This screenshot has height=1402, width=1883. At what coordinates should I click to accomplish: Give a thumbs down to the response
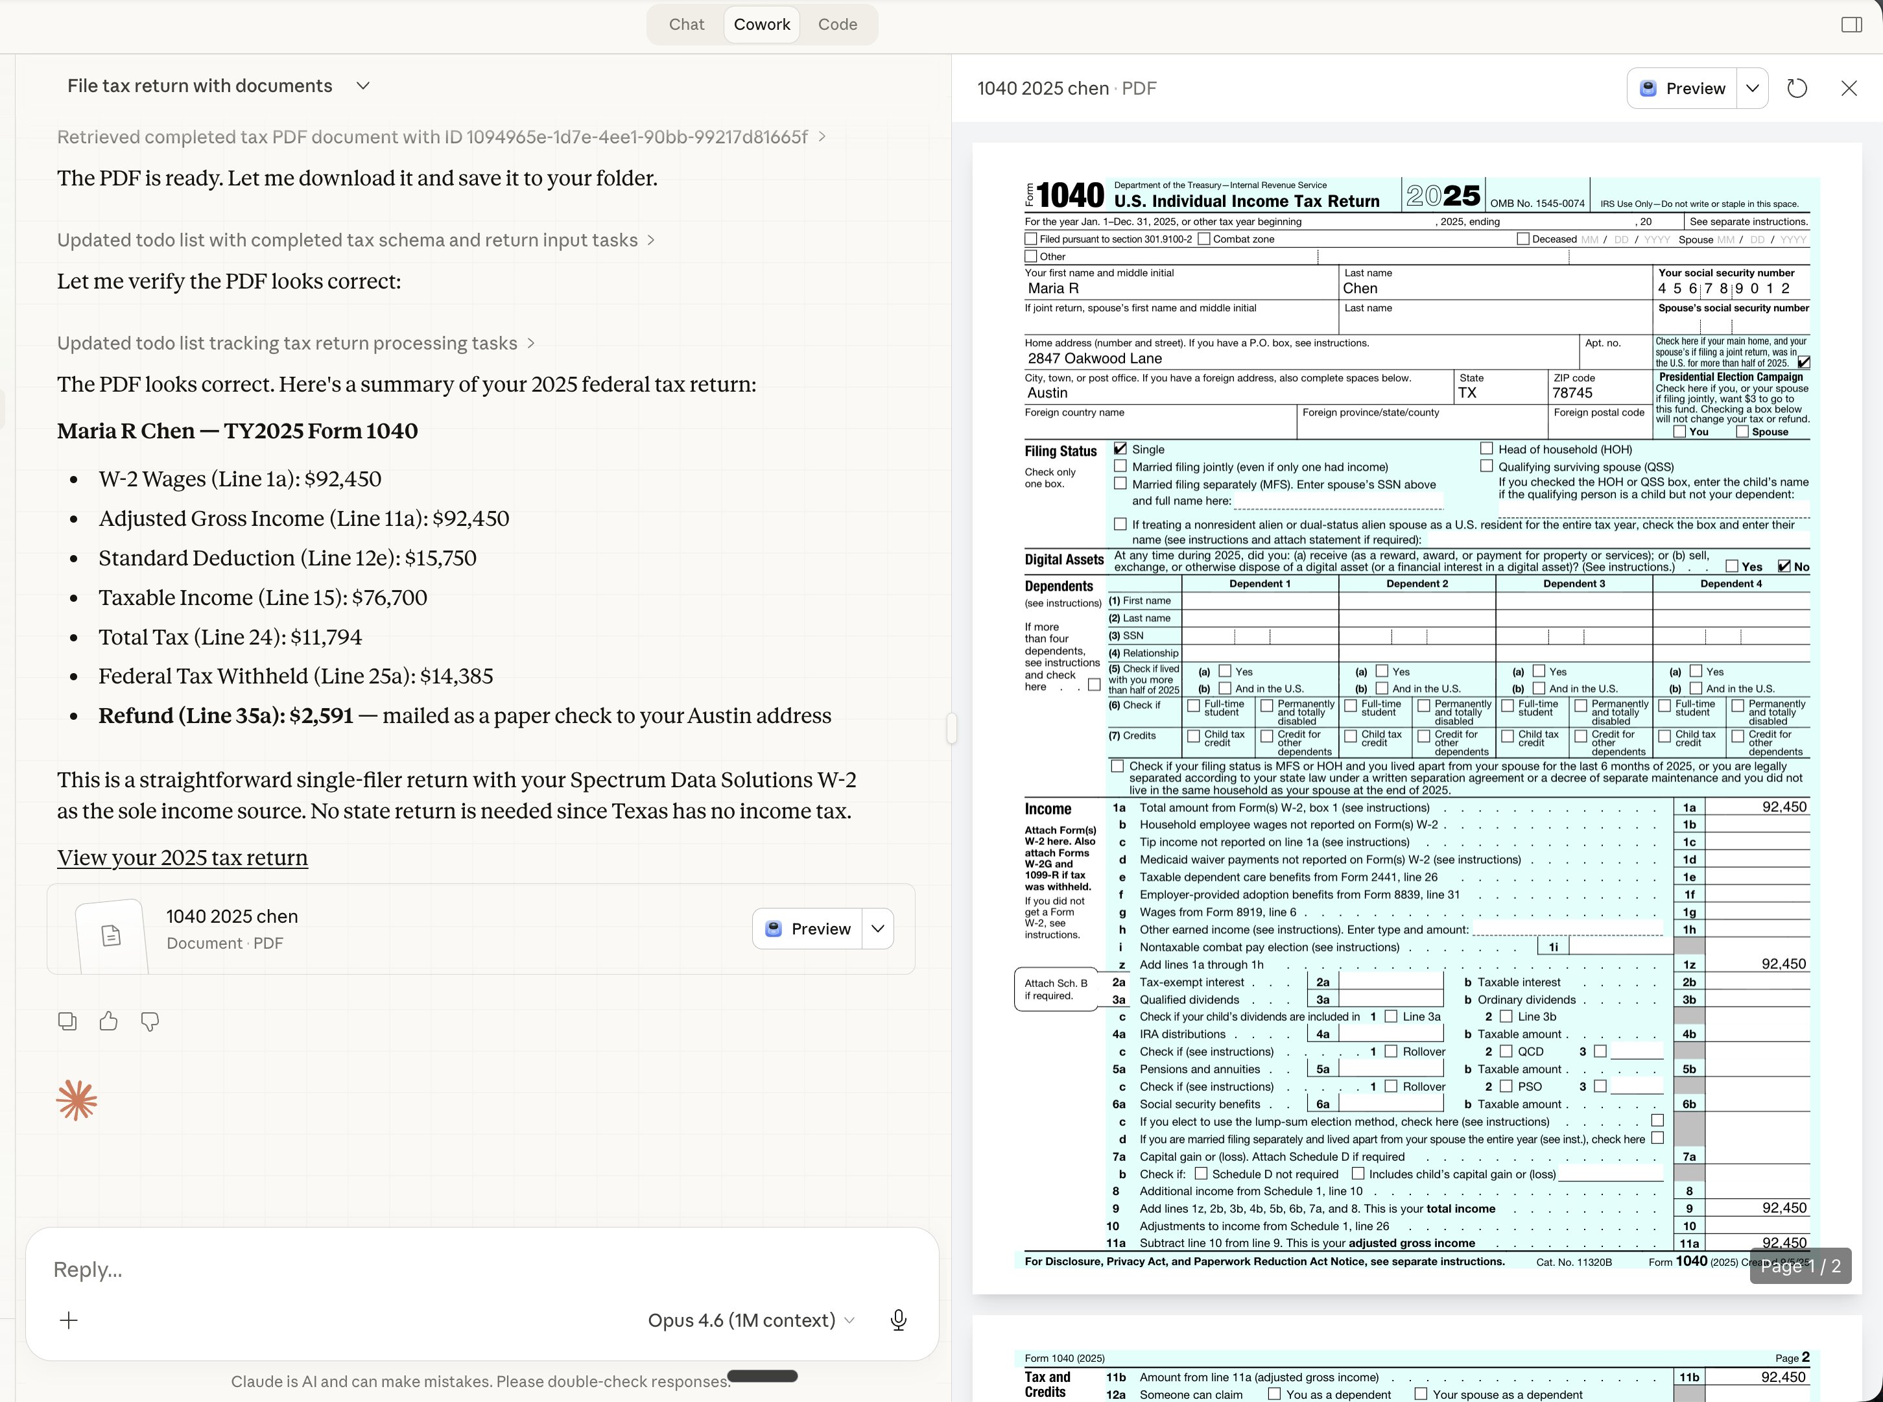149,1021
